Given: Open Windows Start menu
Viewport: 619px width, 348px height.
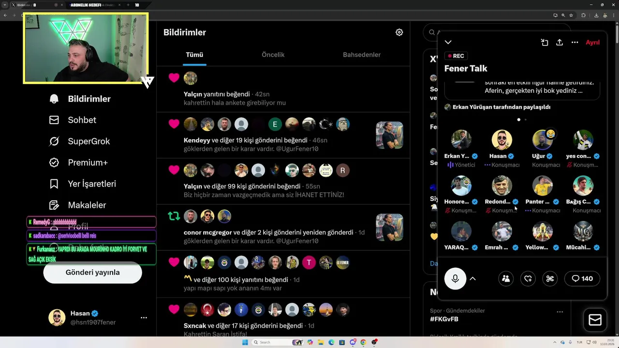Looking at the screenshot, I should pyautogui.click(x=245, y=342).
